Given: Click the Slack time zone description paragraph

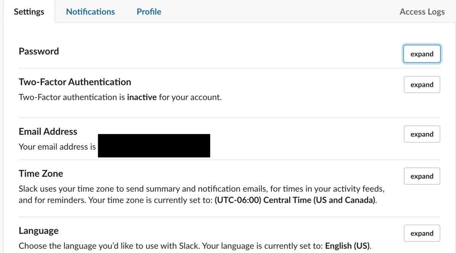Looking at the screenshot, I should [x=202, y=194].
